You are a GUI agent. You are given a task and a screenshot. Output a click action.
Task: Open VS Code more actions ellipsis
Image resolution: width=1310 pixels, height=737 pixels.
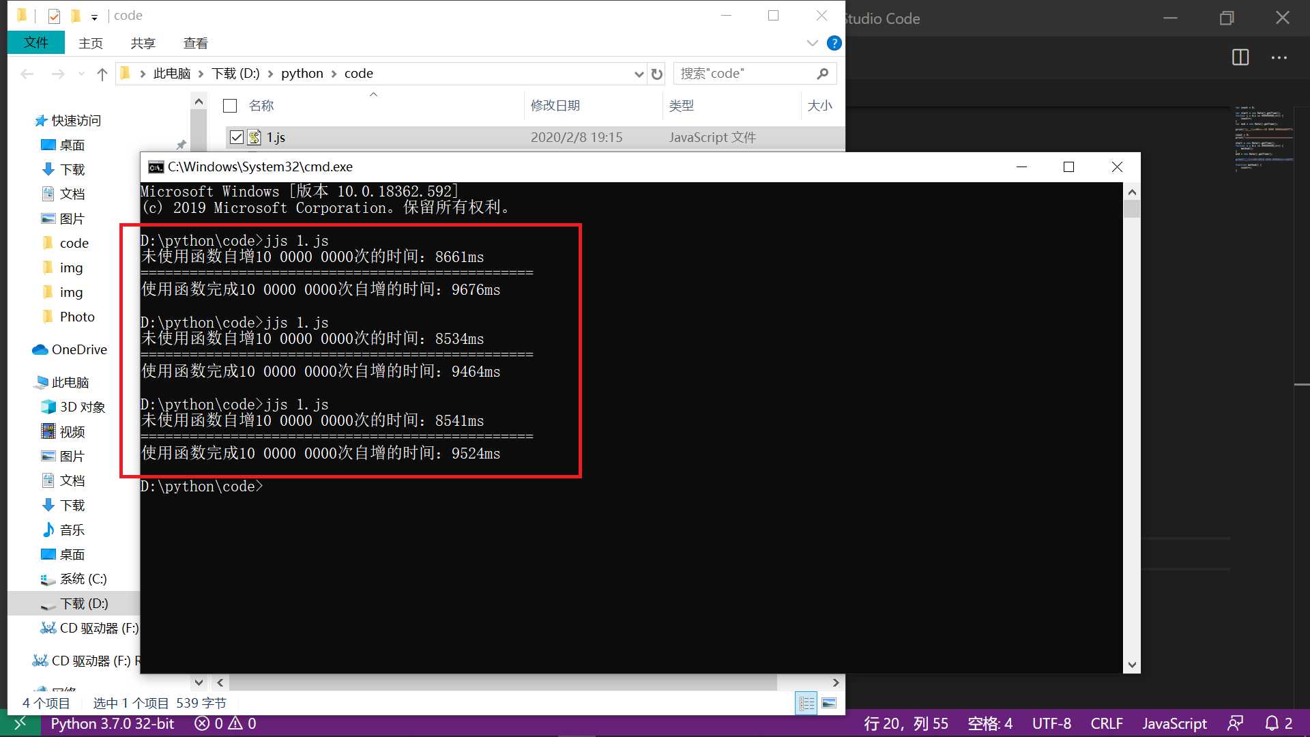(x=1279, y=57)
